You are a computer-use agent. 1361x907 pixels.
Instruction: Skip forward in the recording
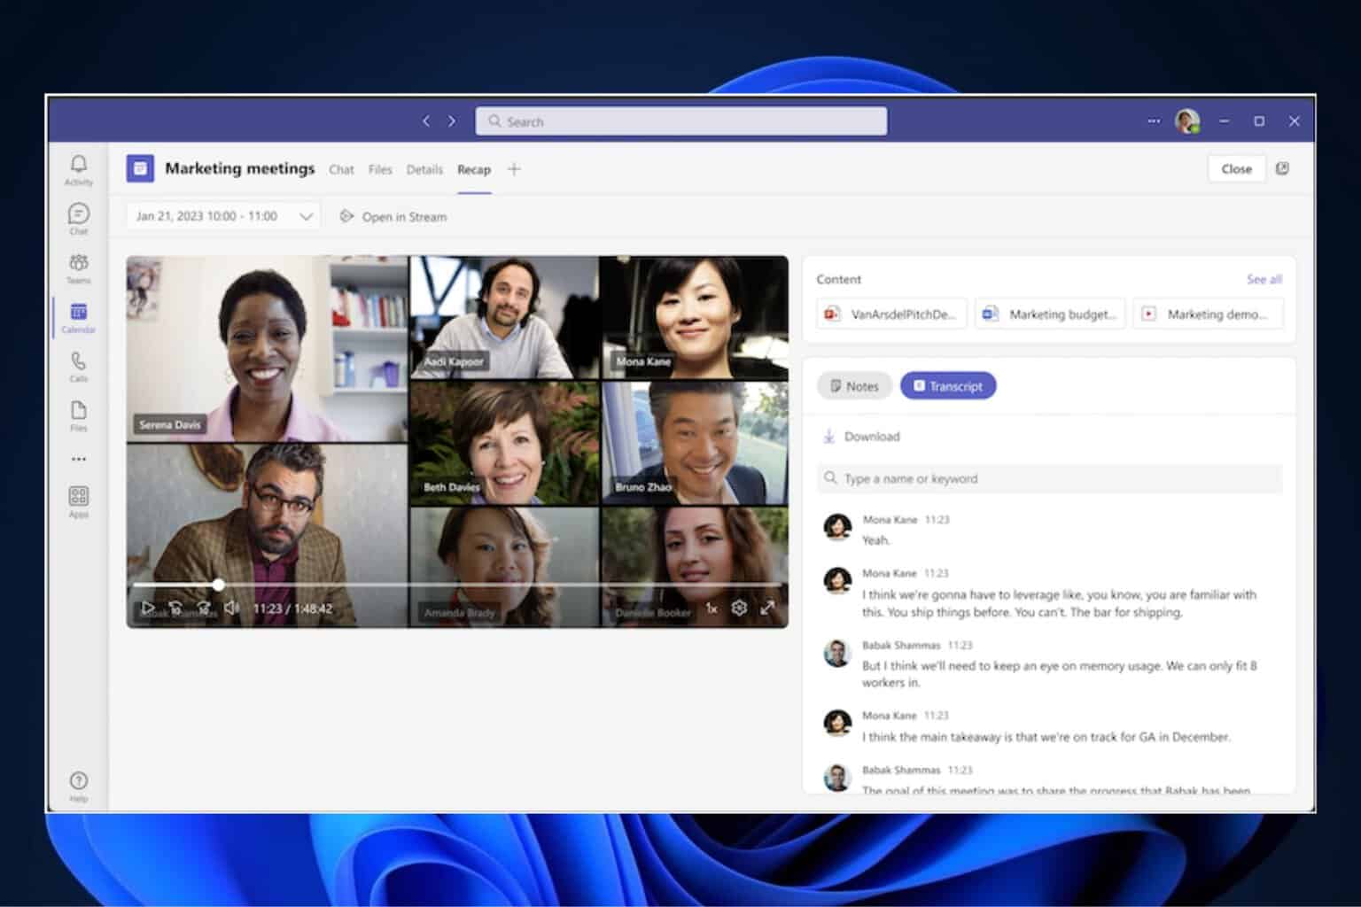(204, 609)
